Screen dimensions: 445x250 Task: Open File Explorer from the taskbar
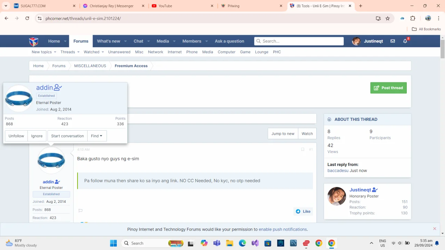point(229,243)
